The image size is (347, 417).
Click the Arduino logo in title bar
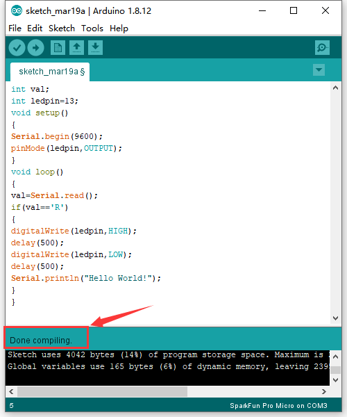17,11
